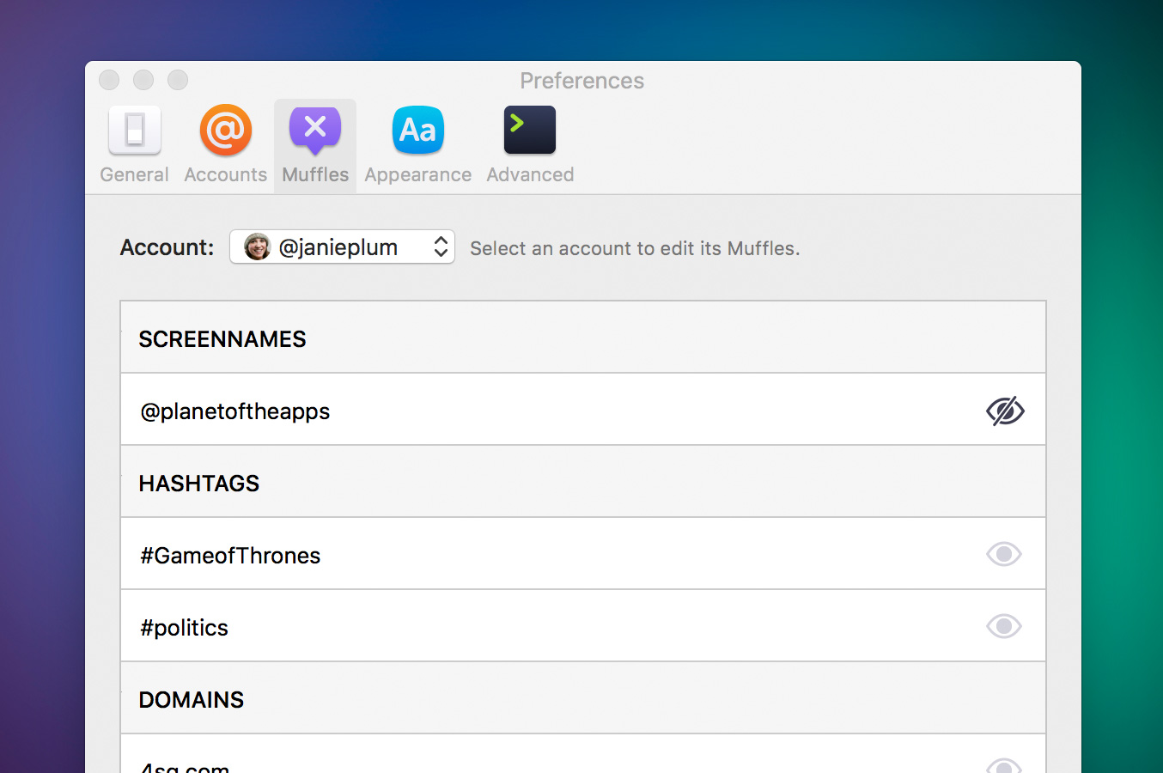This screenshot has width=1163, height=773.
Task: Click the up-down chevrons on account selector
Action: 441,247
